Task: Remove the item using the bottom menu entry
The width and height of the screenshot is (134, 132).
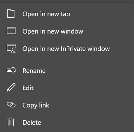Action: pos(67,123)
